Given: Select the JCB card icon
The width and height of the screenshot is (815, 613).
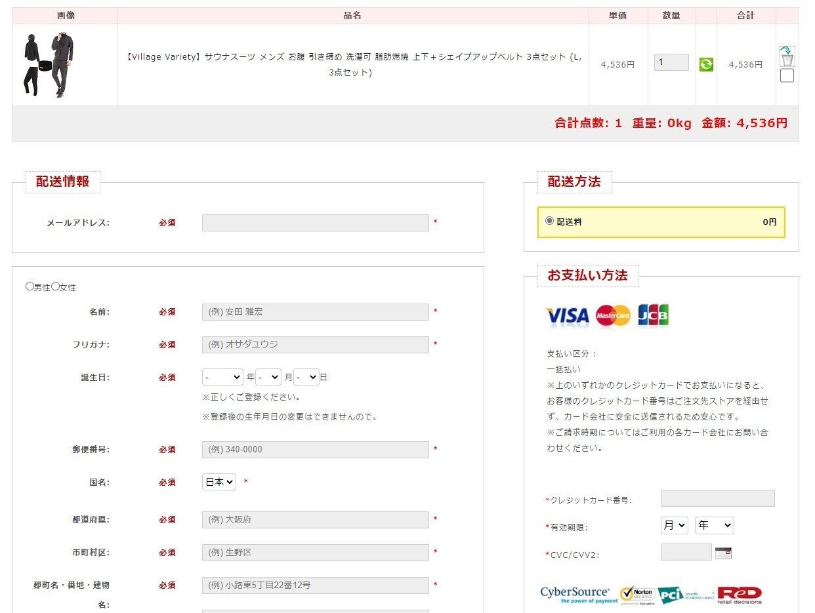Looking at the screenshot, I should pos(653,315).
